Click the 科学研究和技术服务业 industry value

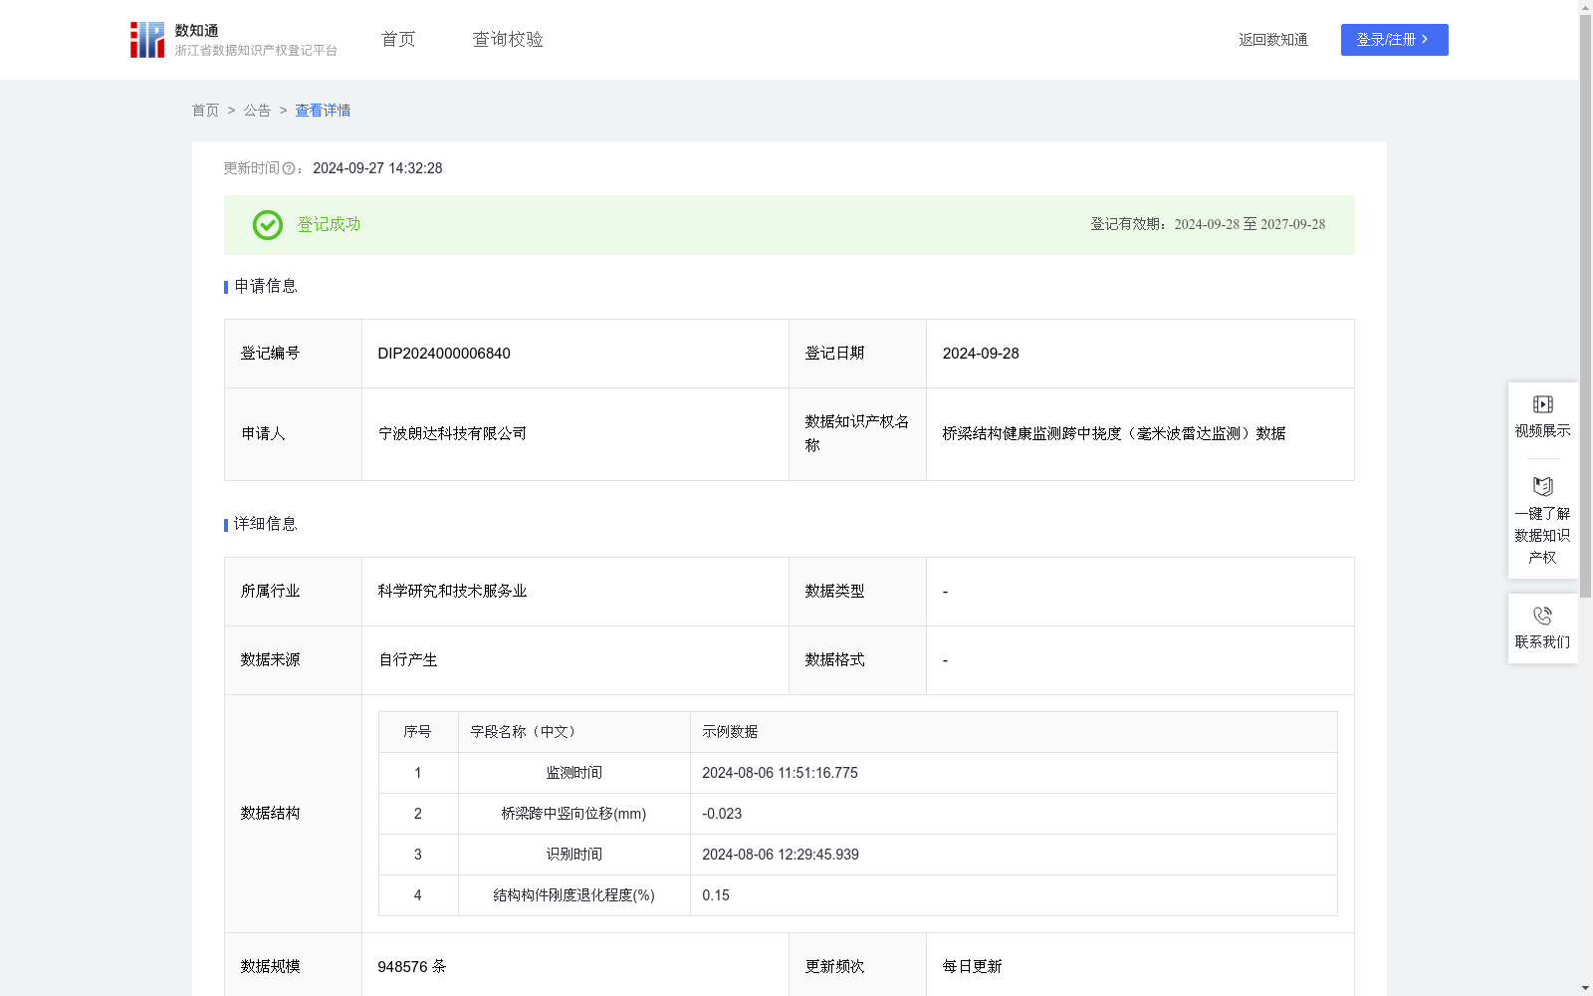pyautogui.click(x=452, y=592)
